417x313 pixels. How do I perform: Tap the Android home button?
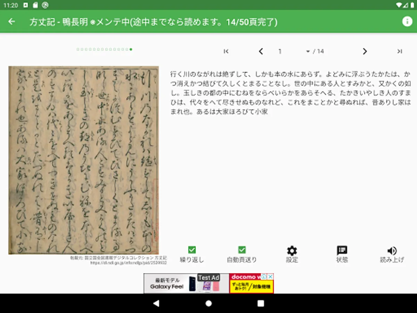coord(208,303)
